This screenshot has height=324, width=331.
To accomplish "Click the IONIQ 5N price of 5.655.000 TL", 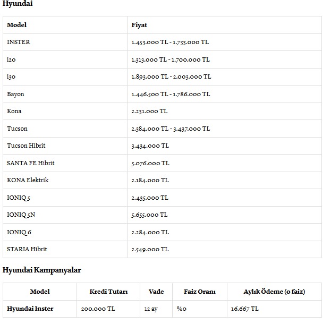I will point(149,215).
